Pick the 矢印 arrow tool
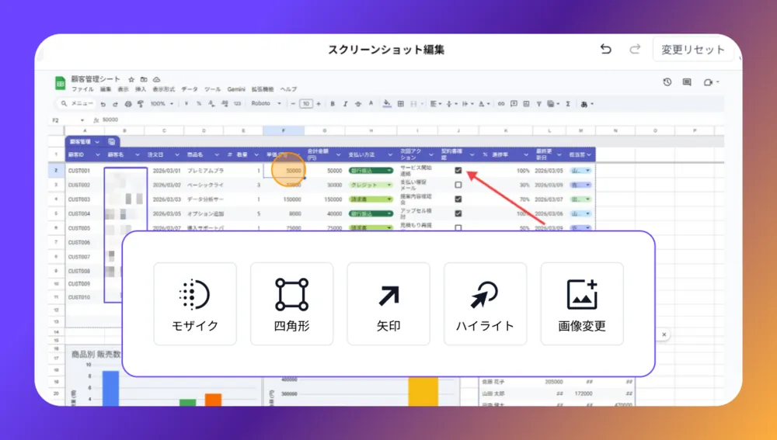The height and width of the screenshot is (440, 777). click(x=388, y=303)
